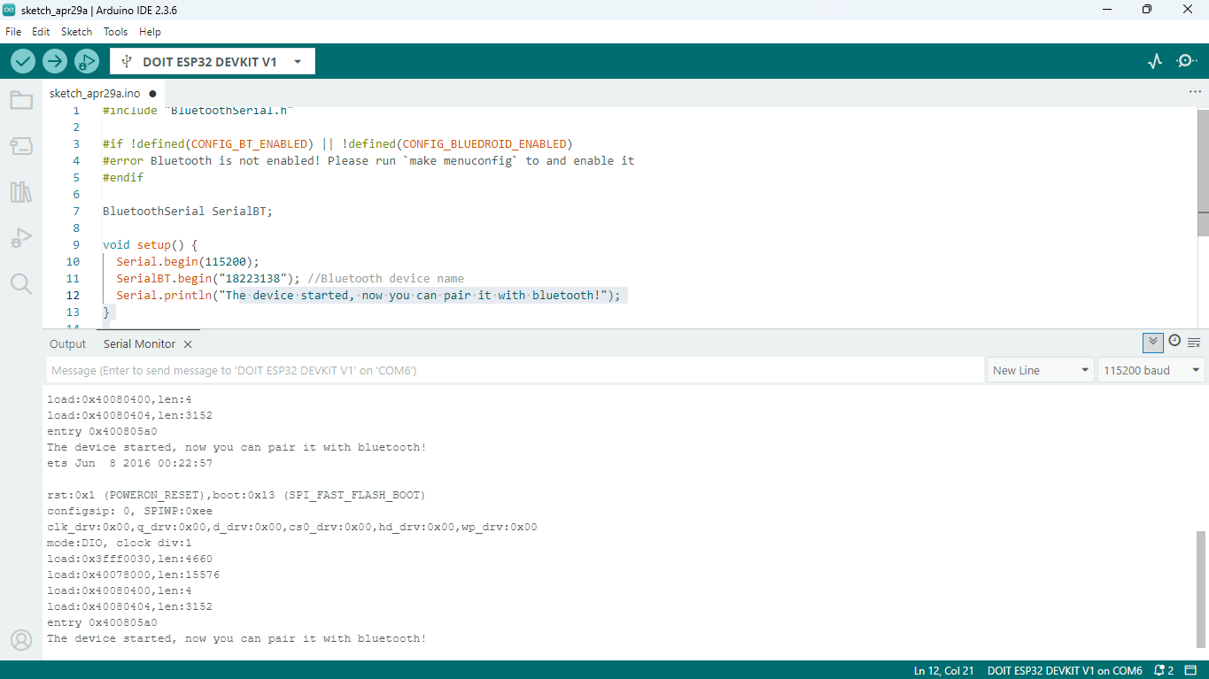Expand the 115200 baud rate dropdown
The image size is (1209, 679).
pos(1151,370)
